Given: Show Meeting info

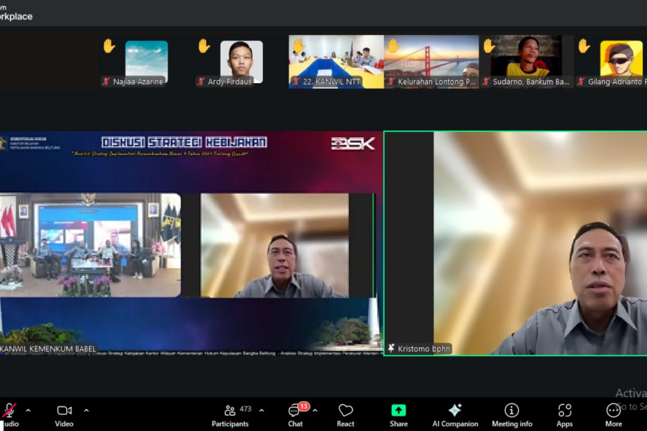Looking at the screenshot, I should click(x=511, y=415).
